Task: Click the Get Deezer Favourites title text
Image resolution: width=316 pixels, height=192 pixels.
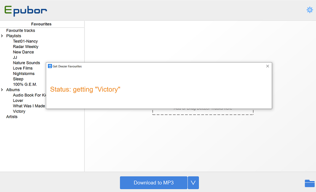Action: coord(67,66)
